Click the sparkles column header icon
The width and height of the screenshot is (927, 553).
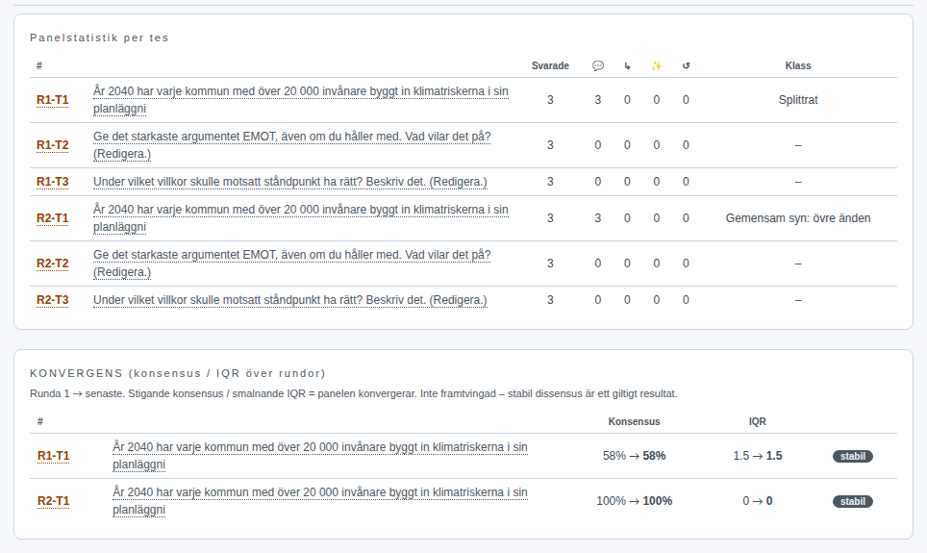[656, 65]
